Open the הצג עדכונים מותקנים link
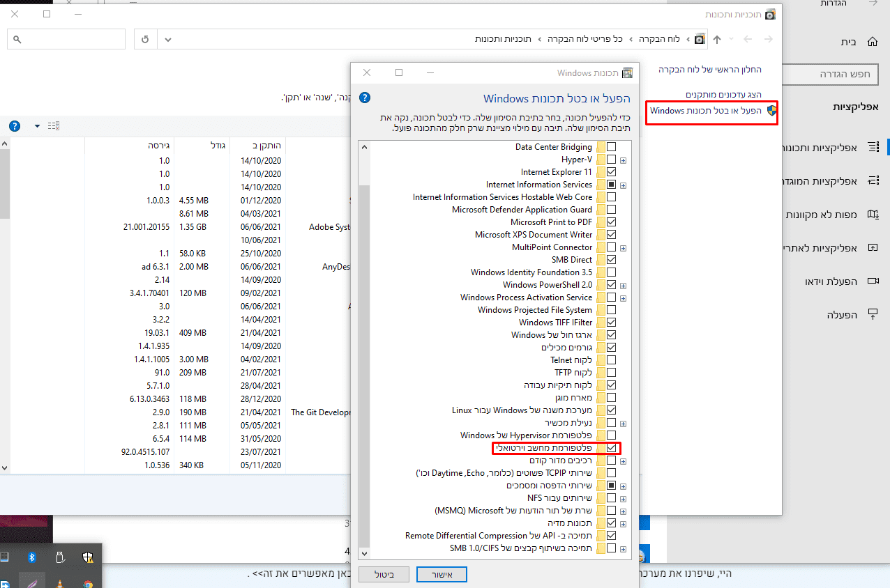Viewport: 890px width, 588px height. tap(724, 94)
